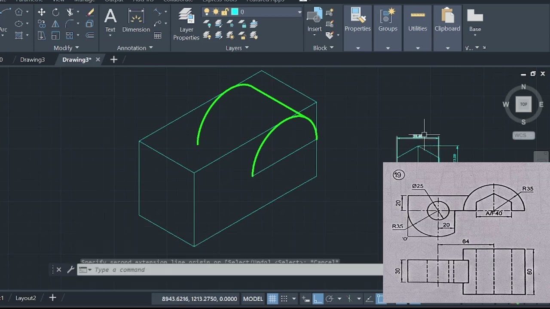Click the Groups panel button
This screenshot has width=550, height=309.
click(x=388, y=20)
